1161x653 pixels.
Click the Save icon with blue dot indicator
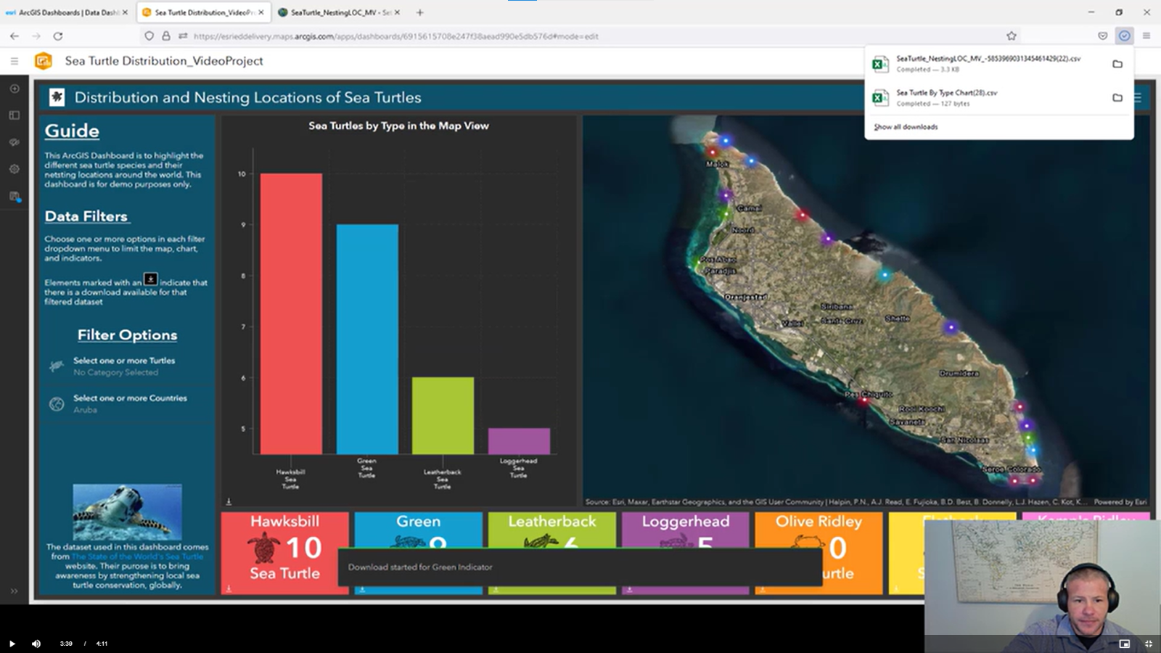pos(14,194)
